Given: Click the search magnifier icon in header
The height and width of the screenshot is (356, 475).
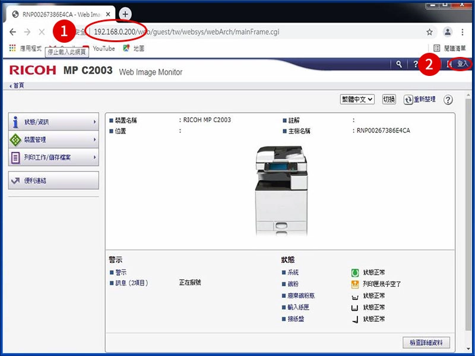Looking at the screenshot, I should (x=399, y=64).
